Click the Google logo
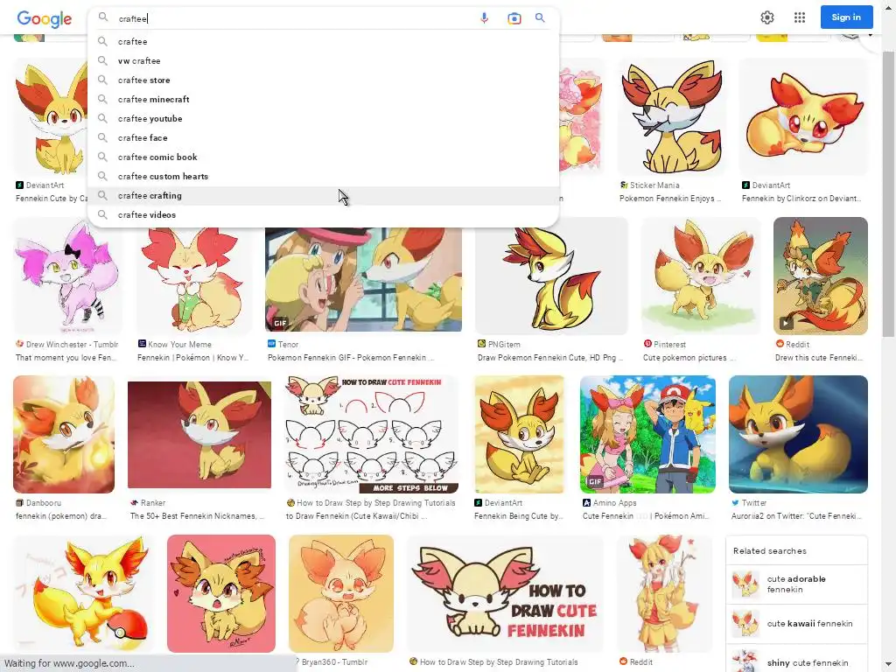 click(x=45, y=19)
